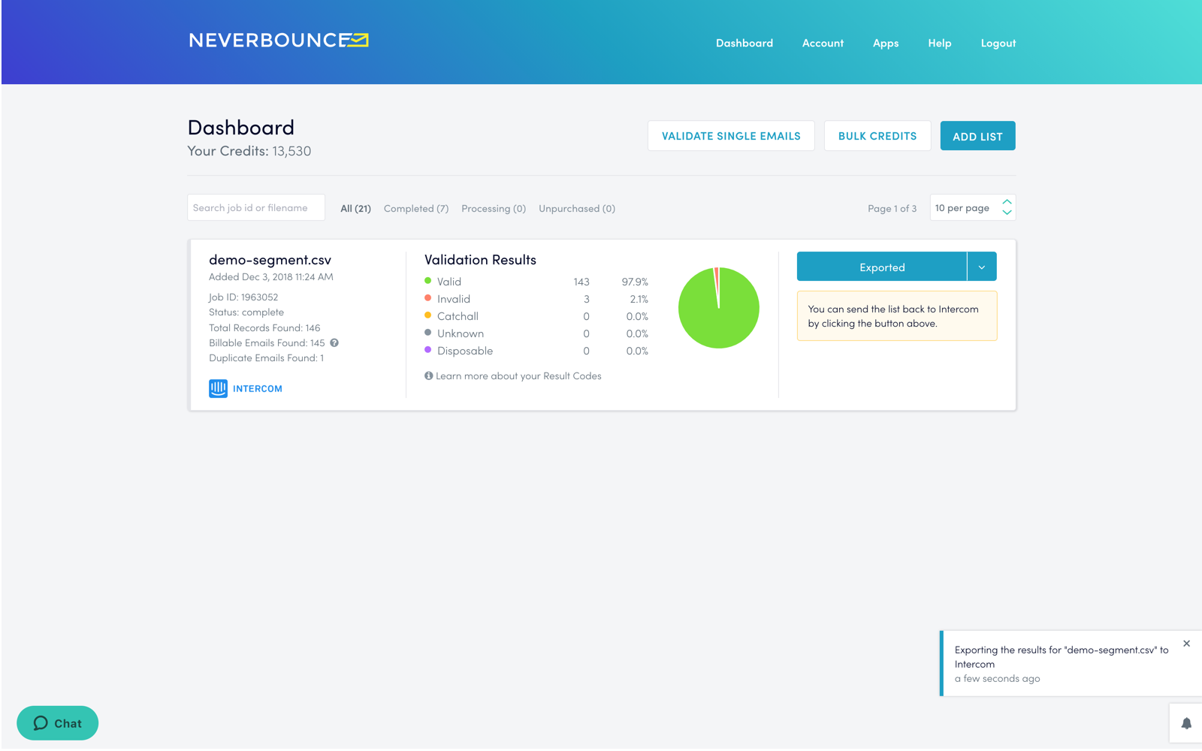
Task: Open Learn more about your Result Codes
Action: [x=518, y=375]
